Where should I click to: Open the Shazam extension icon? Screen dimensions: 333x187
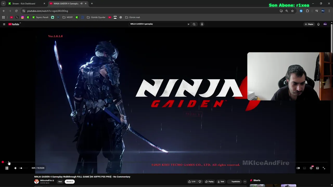click(301, 11)
